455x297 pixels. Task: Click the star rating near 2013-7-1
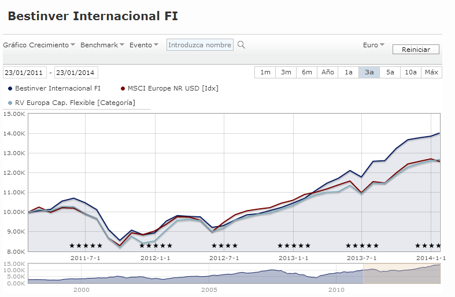[362, 246]
